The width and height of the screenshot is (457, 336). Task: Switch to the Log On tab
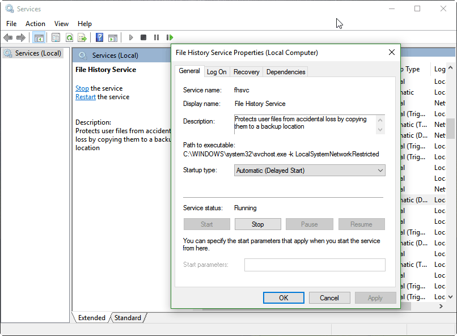(x=217, y=72)
